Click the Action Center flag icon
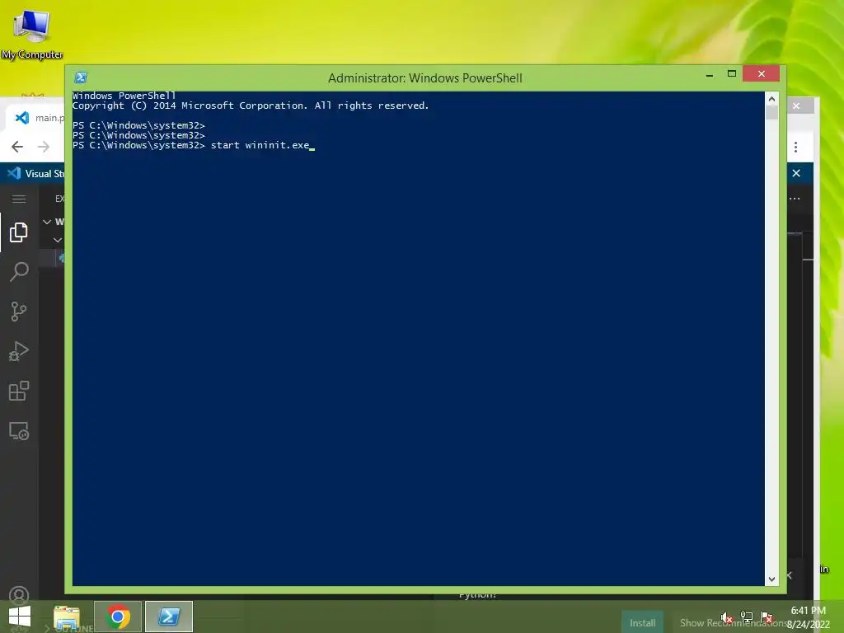 pyautogui.click(x=767, y=617)
